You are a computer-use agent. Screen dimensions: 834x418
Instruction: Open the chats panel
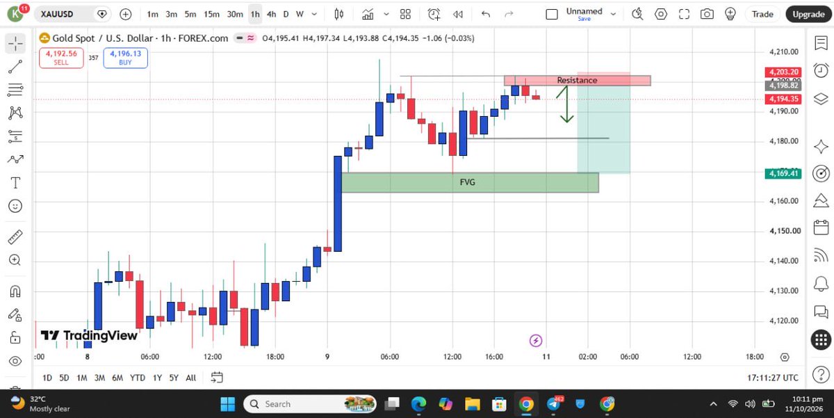pyautogui.click(x=820, y=312)
